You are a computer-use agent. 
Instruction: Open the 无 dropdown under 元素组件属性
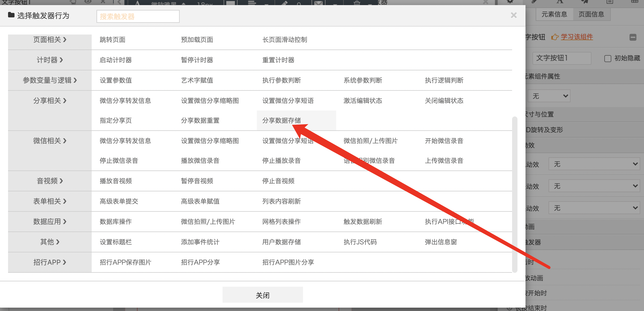(x=549, y=96)
